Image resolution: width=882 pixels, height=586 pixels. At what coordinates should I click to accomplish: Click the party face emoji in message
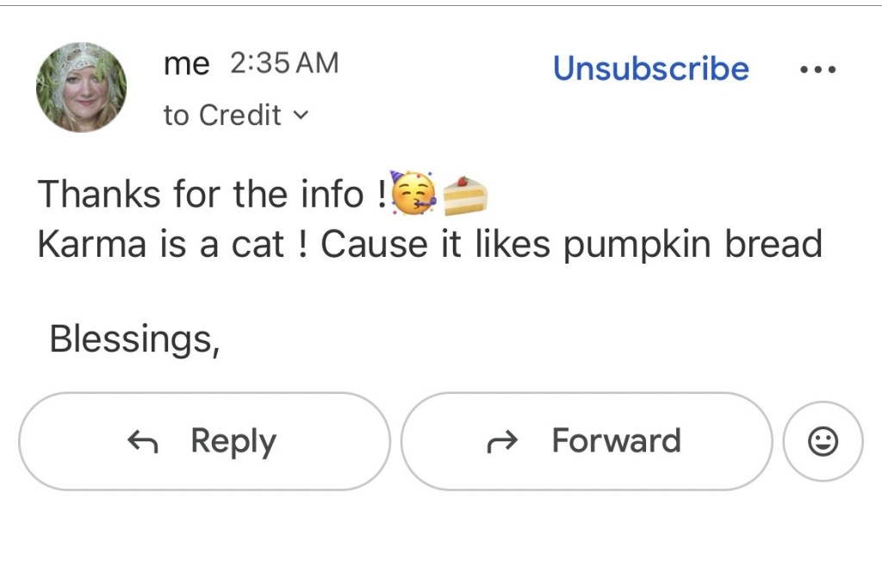pyautogui.click(x=414, y=192)
